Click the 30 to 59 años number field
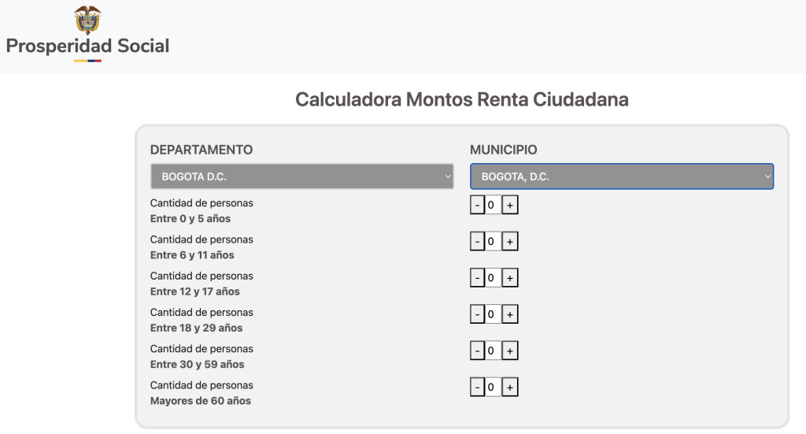 492,351
